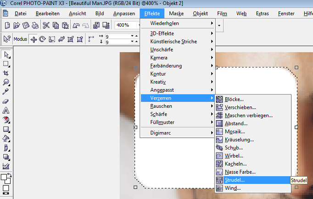
Task: Click the fill color swatch
Action: coord(6,188)
